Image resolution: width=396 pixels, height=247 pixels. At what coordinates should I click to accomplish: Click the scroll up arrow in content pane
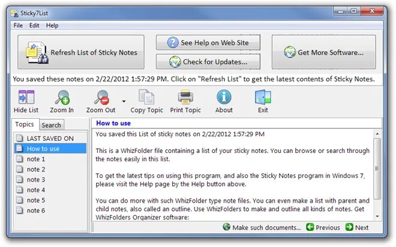pyautogui.click(x=377, y=134)
